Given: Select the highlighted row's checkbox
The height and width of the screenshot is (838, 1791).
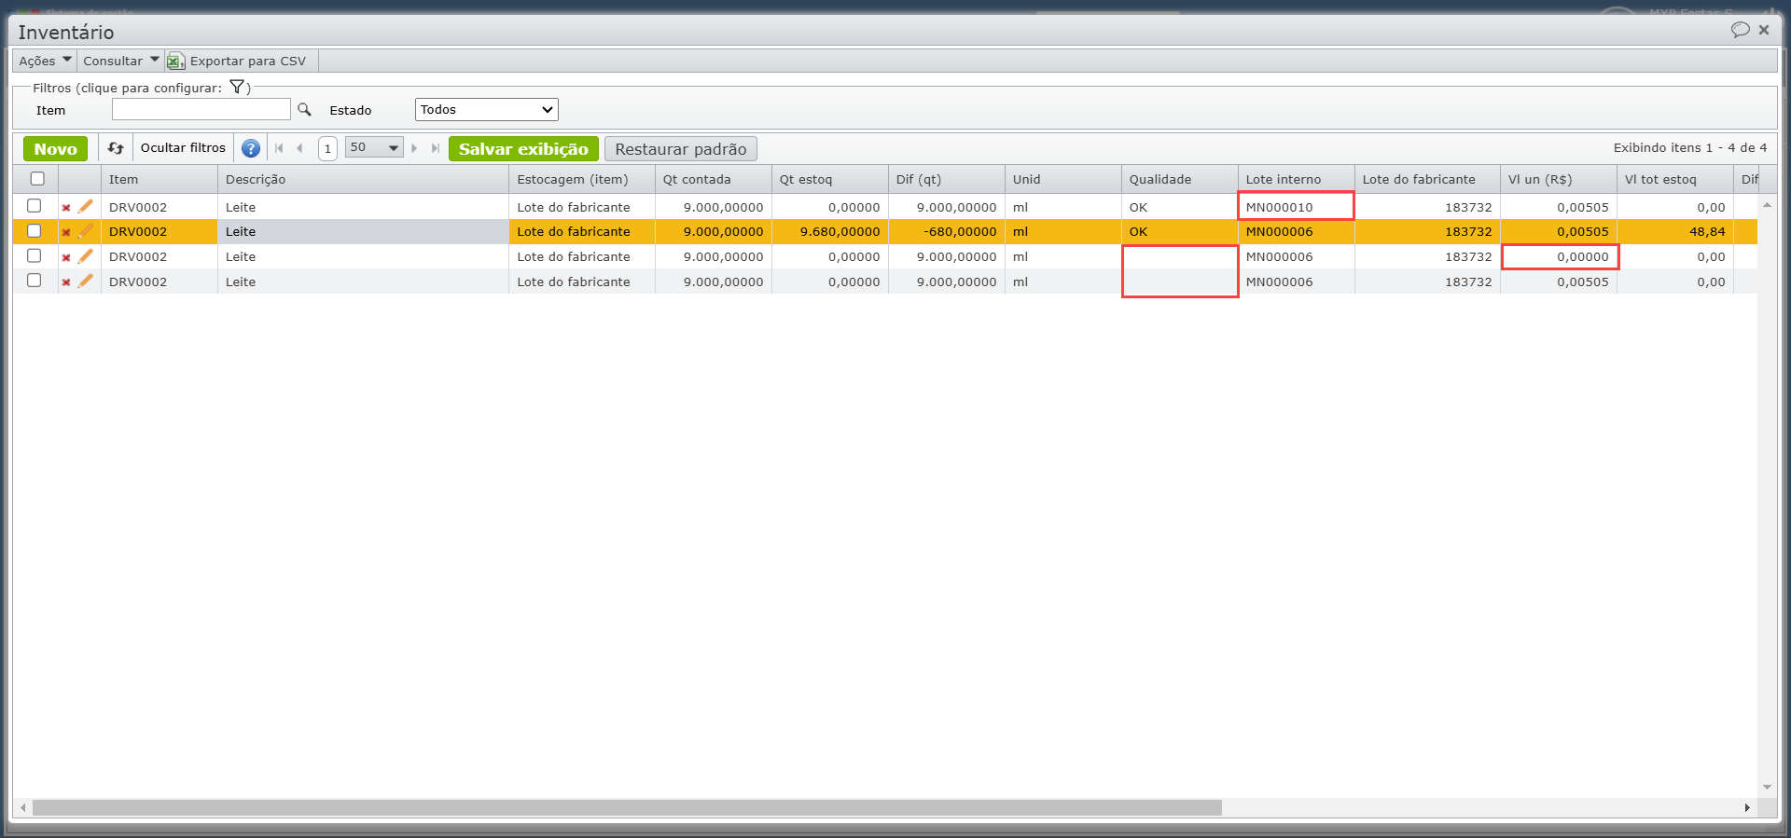Looking at the screenshot, I should [35, 231].
